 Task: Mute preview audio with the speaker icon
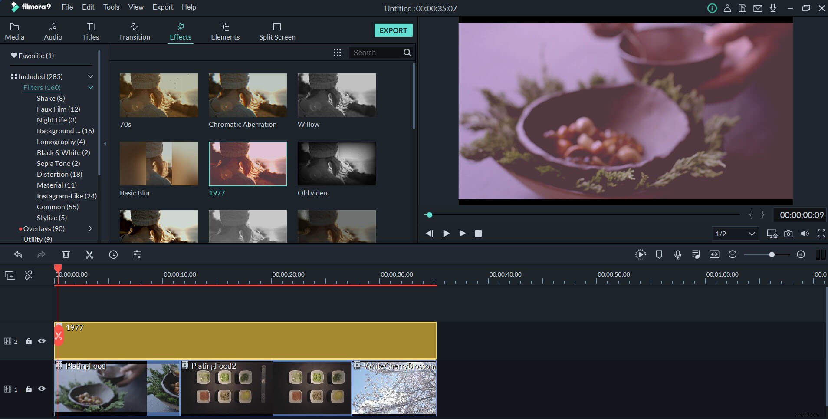(x=805, y=233)
